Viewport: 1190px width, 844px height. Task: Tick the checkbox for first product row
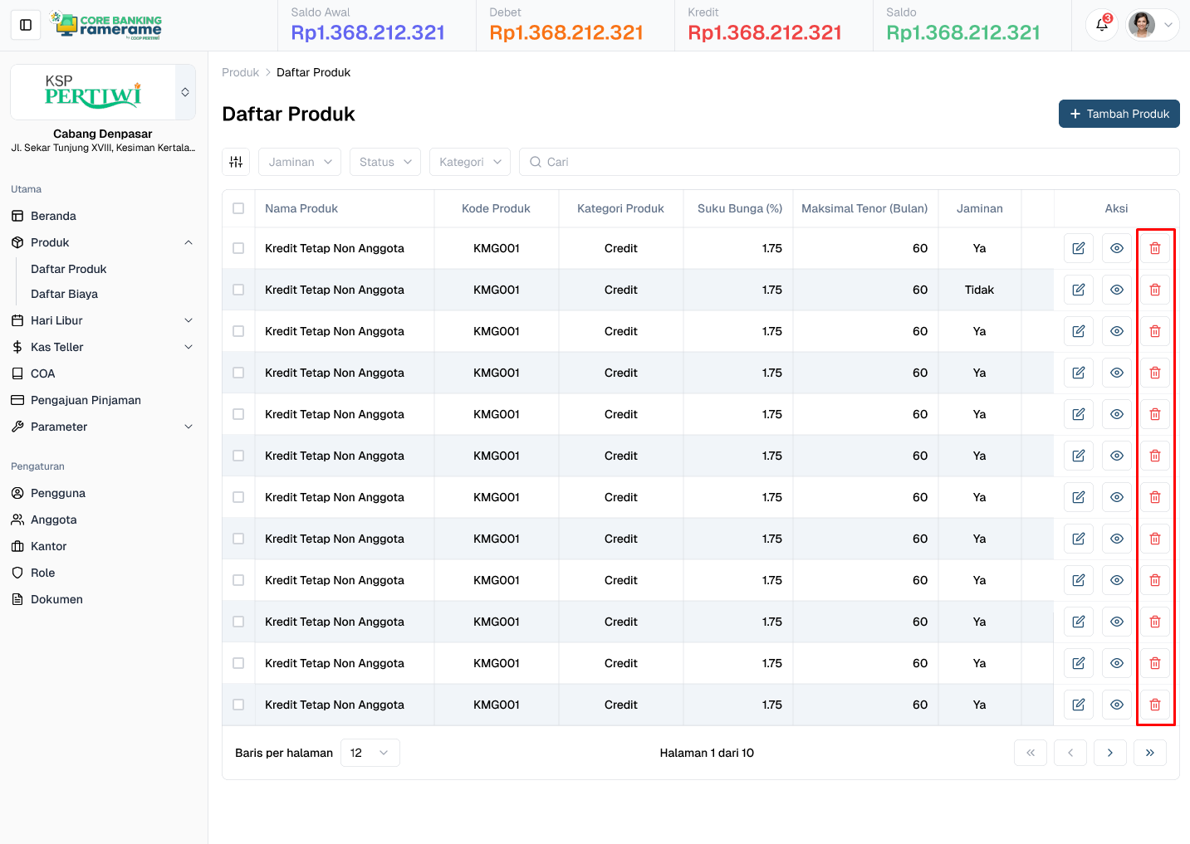238,248
